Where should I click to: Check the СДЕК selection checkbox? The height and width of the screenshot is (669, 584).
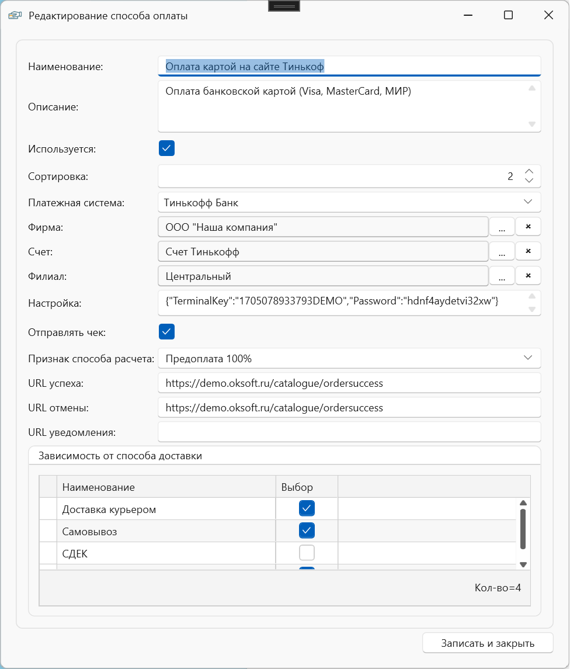(307, 553)
